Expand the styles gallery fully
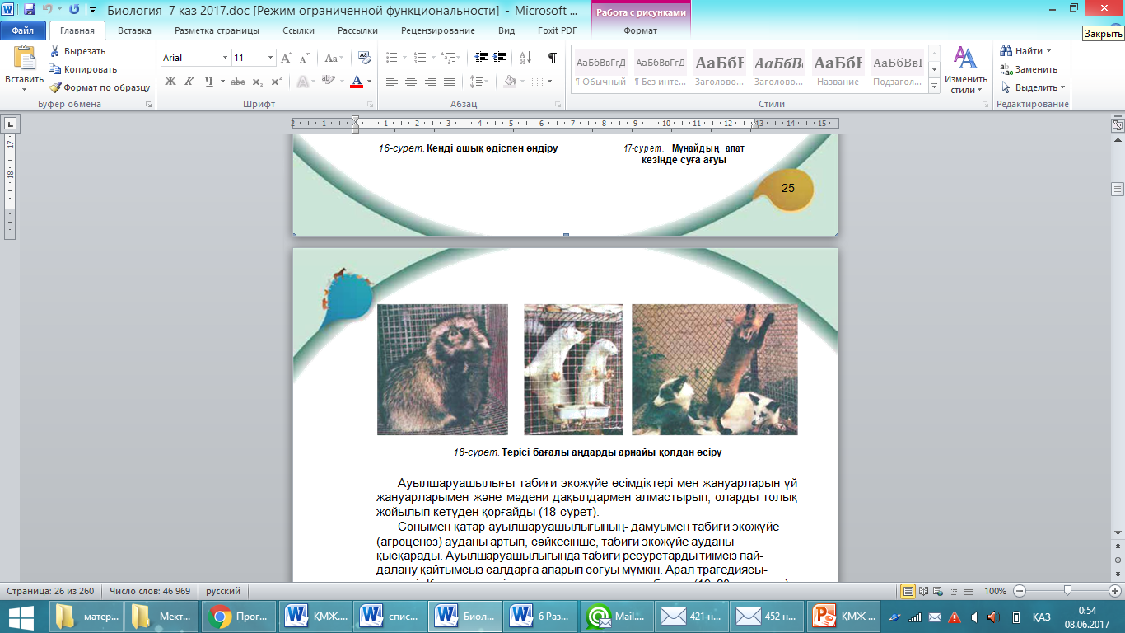This screenshot has width=1125, height=633. point(935,87)
